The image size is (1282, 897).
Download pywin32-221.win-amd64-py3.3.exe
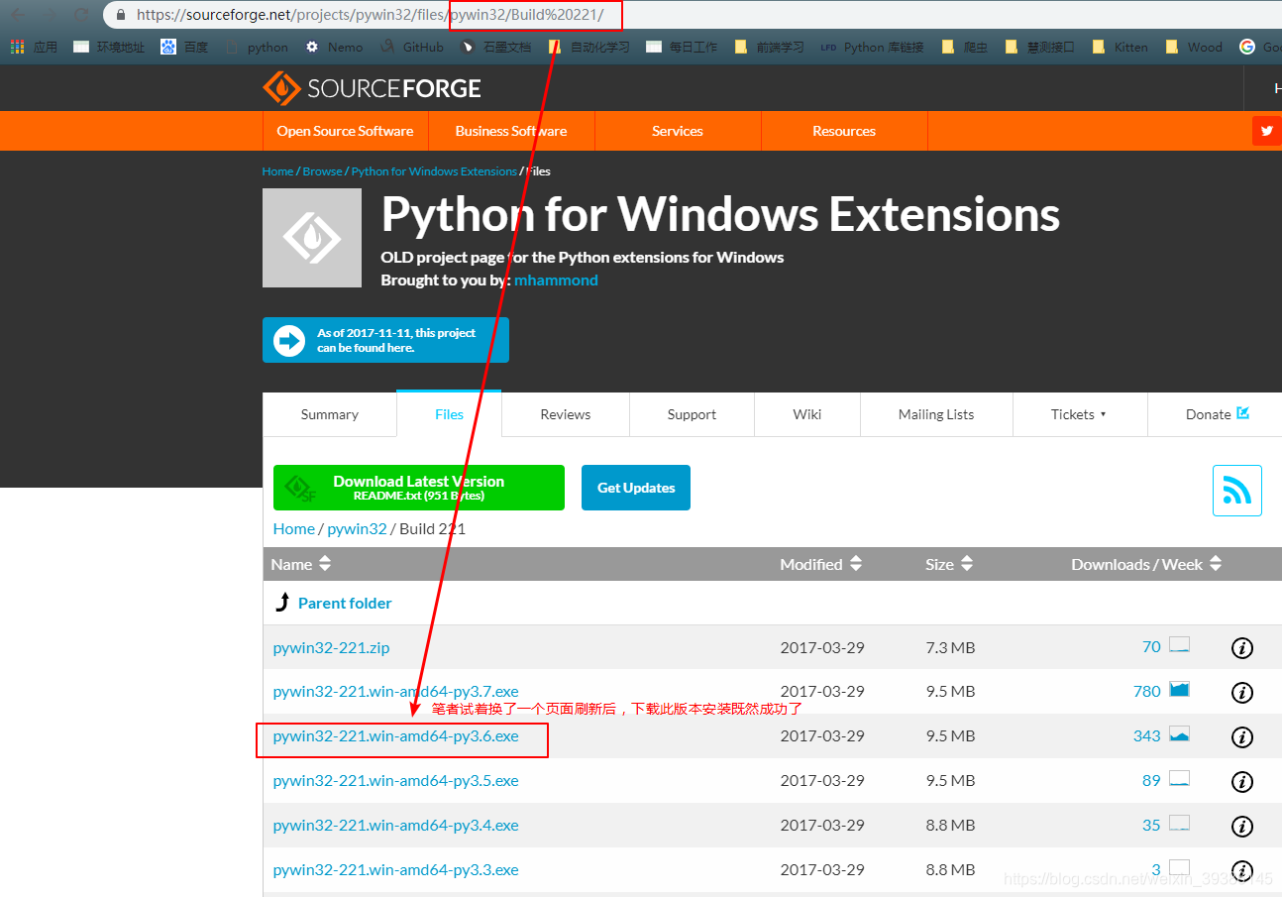pos(396,870)
